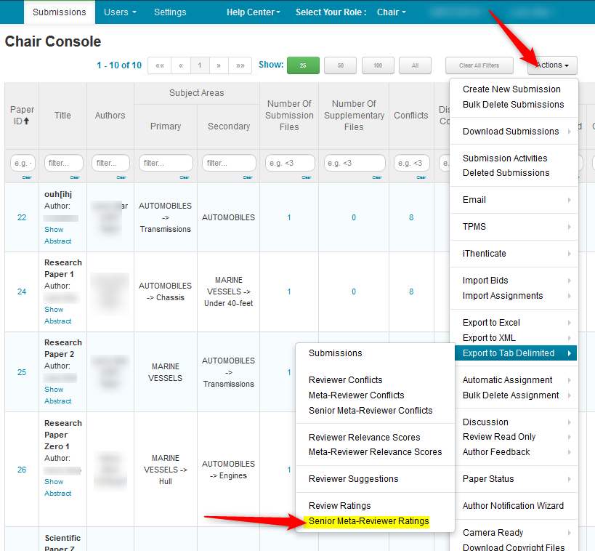Viewport: 595px width, 551px height.
Task: Open the Settings tab
Action: click(170, 12)
